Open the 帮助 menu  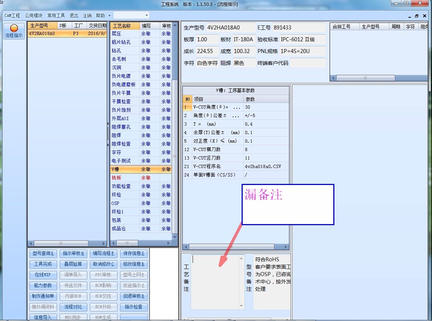tap(100, 15)
